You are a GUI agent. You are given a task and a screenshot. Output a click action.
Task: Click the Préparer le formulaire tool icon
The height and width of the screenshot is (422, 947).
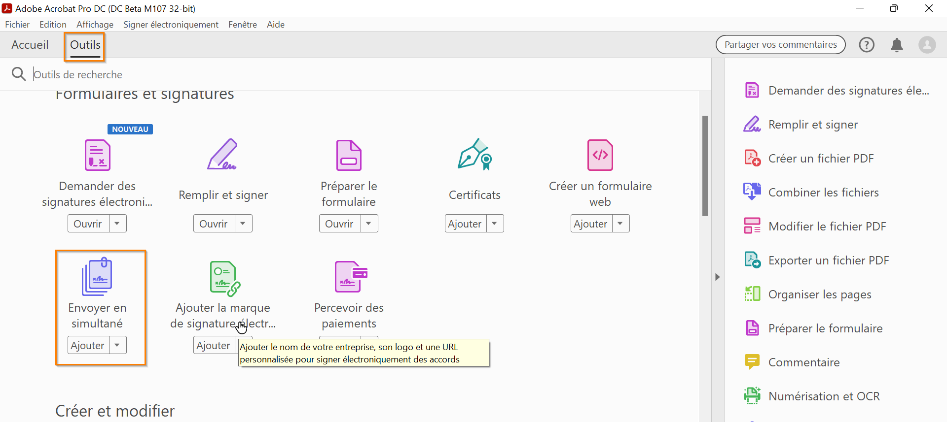pyautogui.click(x=349, y=155)
